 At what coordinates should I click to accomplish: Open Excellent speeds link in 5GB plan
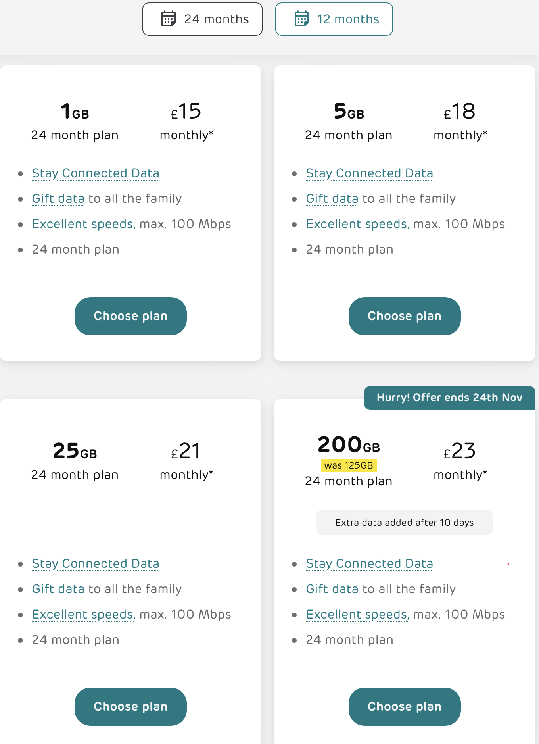pos(357,224)
